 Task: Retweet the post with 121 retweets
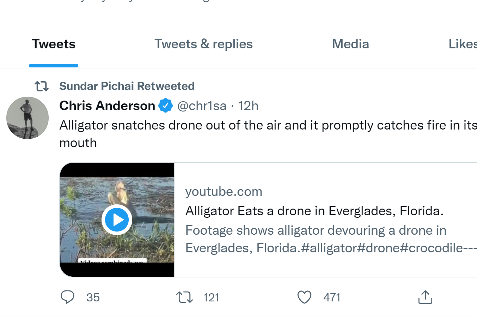click(185, 297)
